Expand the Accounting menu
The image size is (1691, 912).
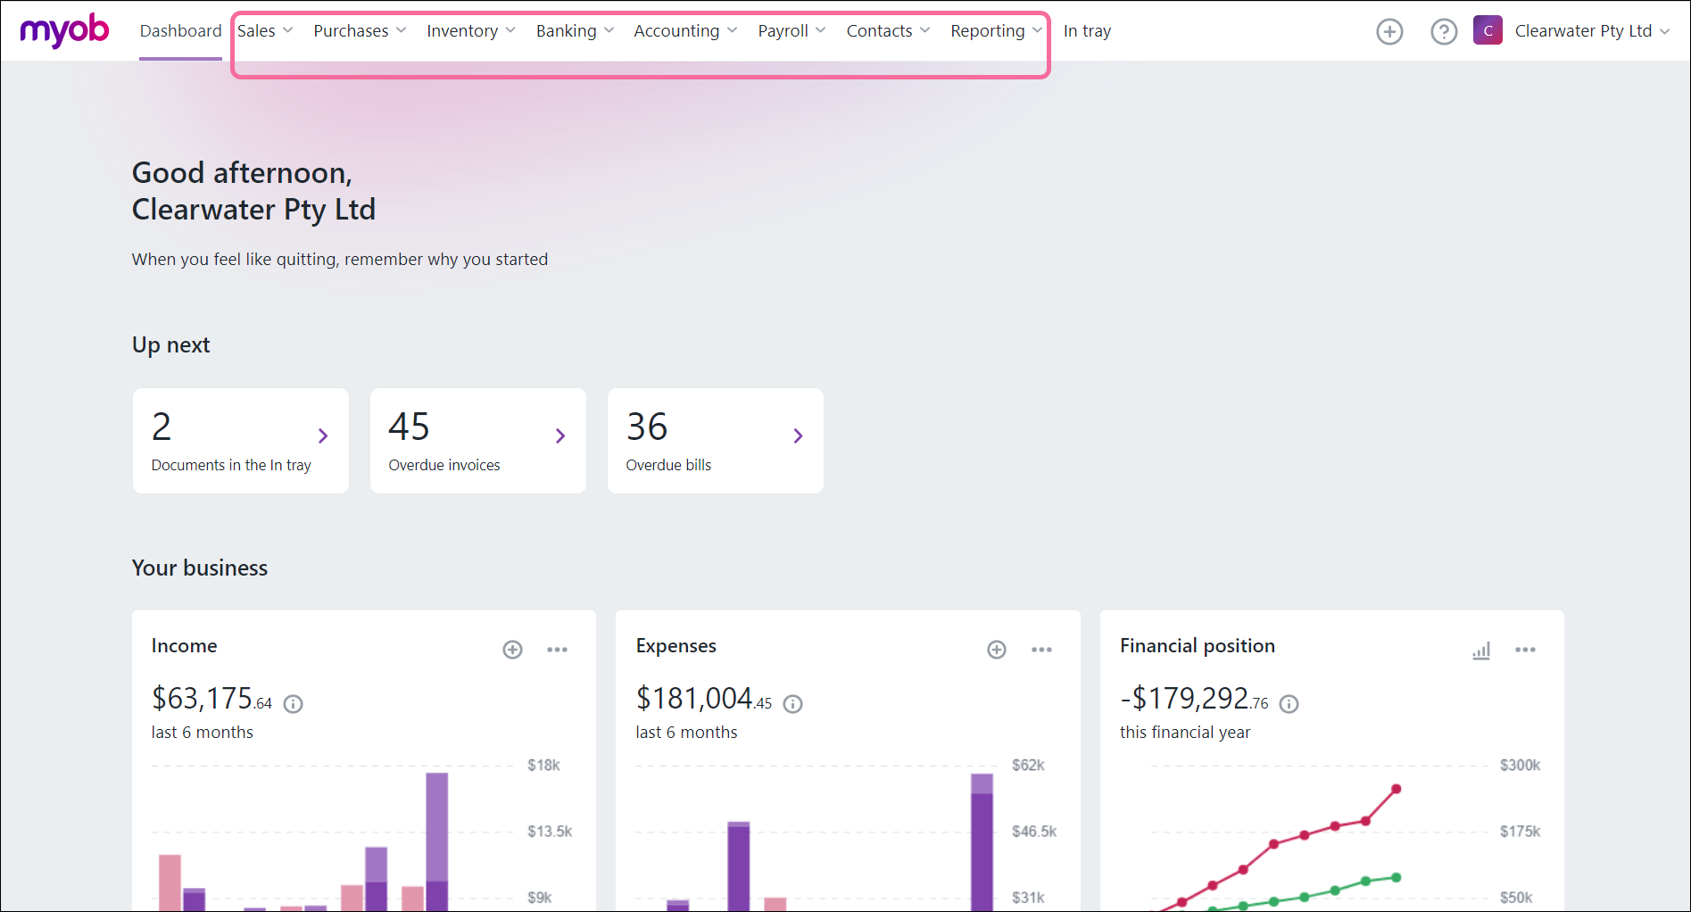click(x=685, y=31)
